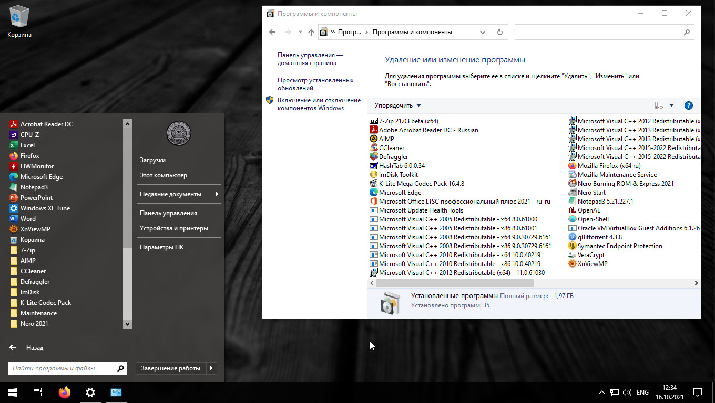Viewport: 715px width, 403px height.
Task: Select qBittorrent 4.3.8 in program list
Action: (595, 237)
